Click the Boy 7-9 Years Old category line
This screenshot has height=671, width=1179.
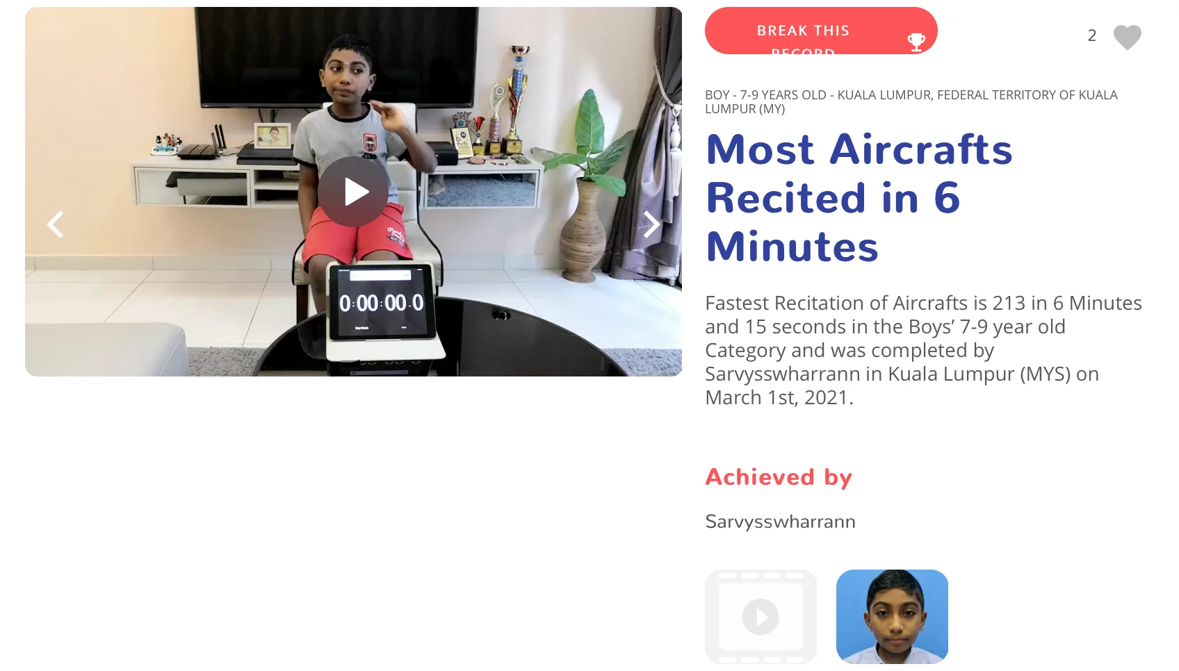coord(911,101)
